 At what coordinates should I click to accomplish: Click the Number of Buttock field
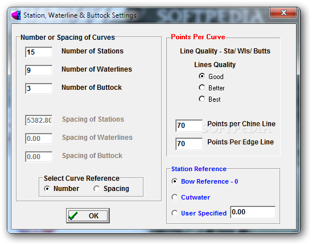[x=39, y=89]
